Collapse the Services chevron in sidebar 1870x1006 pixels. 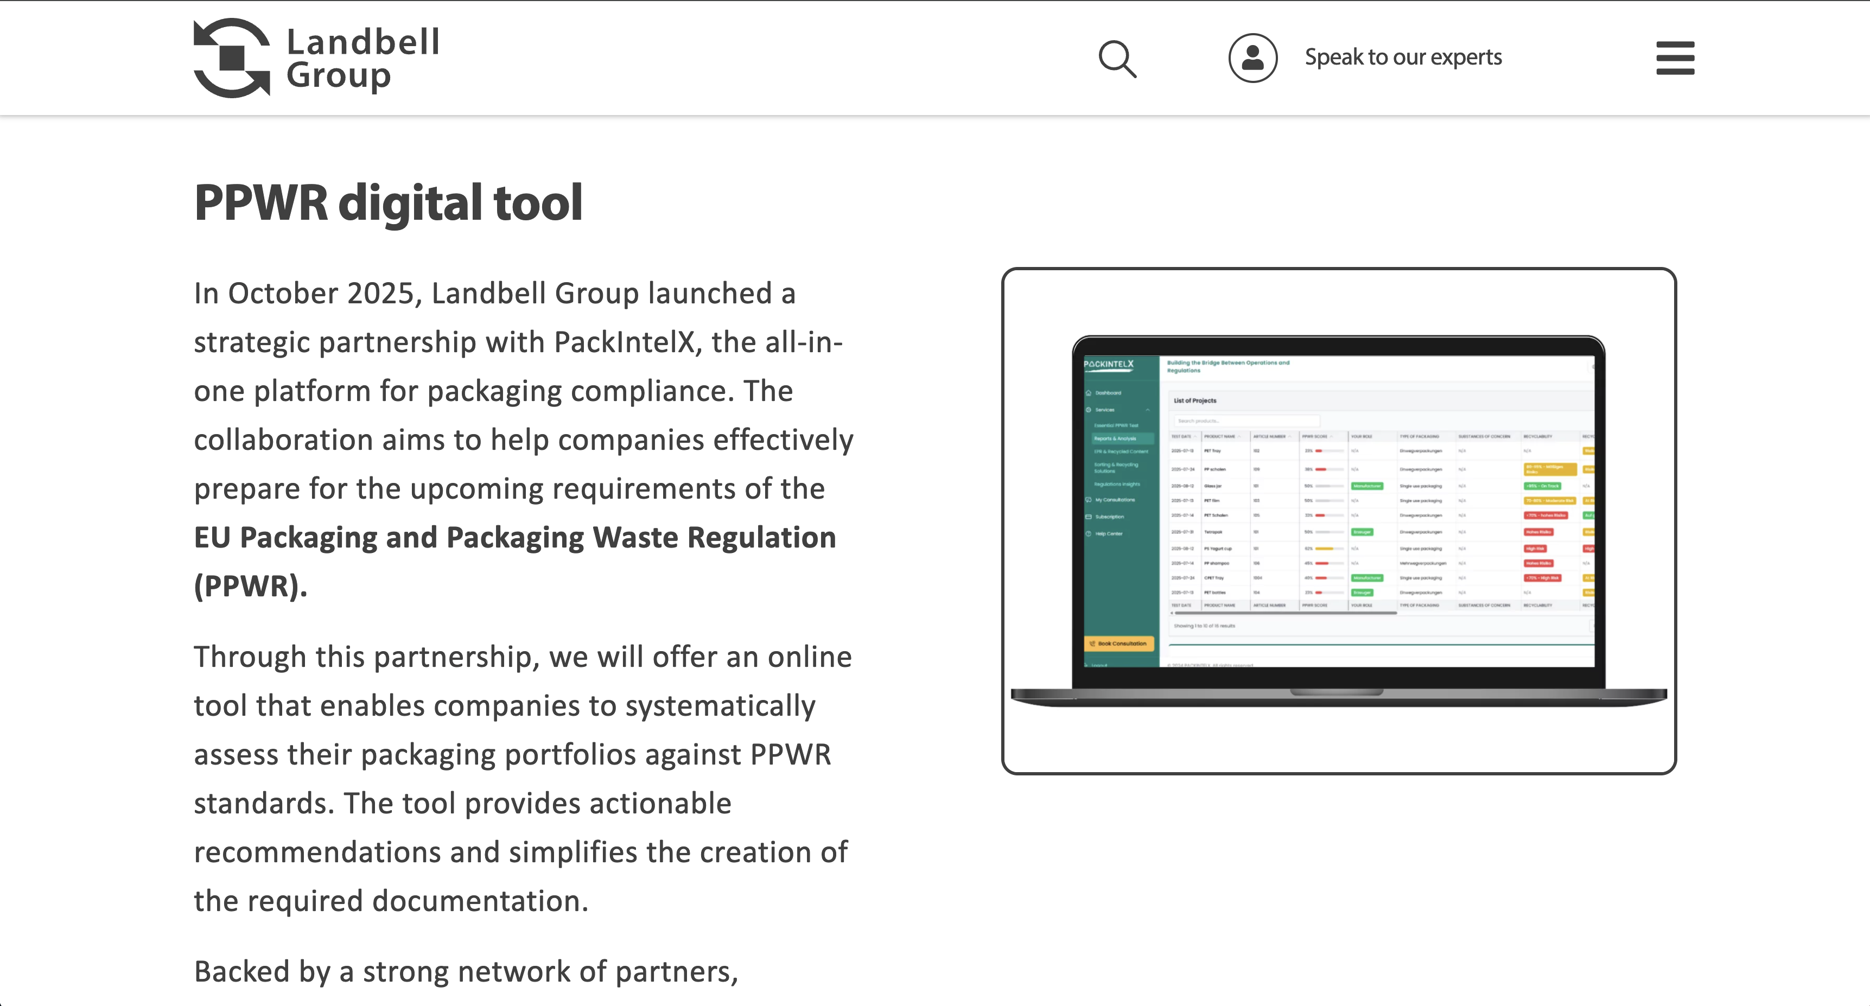click(x=1148, y=409)
